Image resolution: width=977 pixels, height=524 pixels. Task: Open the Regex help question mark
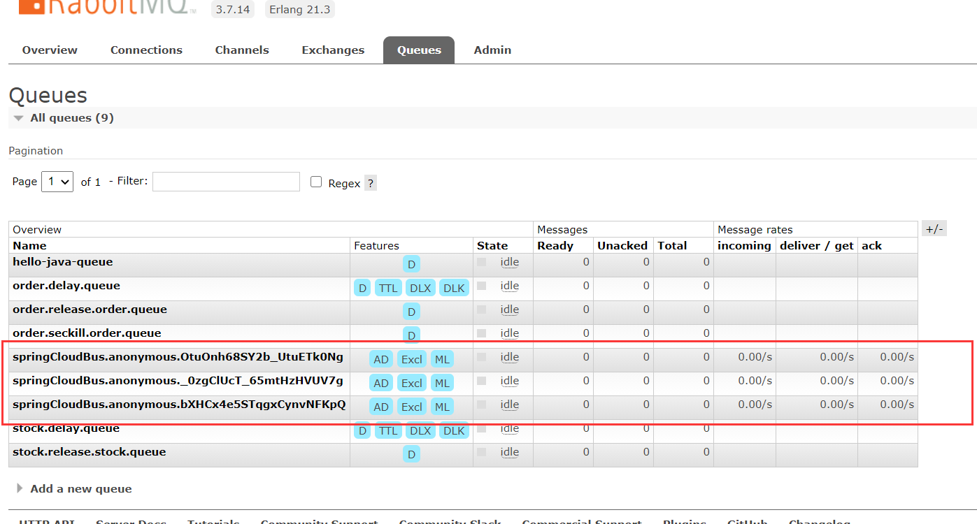[371, 183]
